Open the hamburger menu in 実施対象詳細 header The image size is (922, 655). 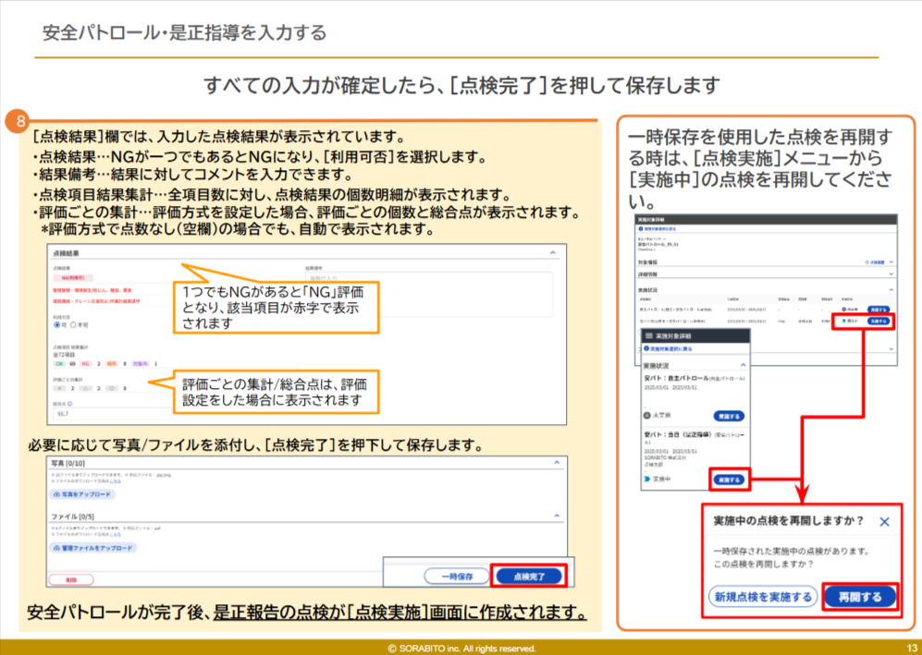pyautogui.click(x=647, y=334)
